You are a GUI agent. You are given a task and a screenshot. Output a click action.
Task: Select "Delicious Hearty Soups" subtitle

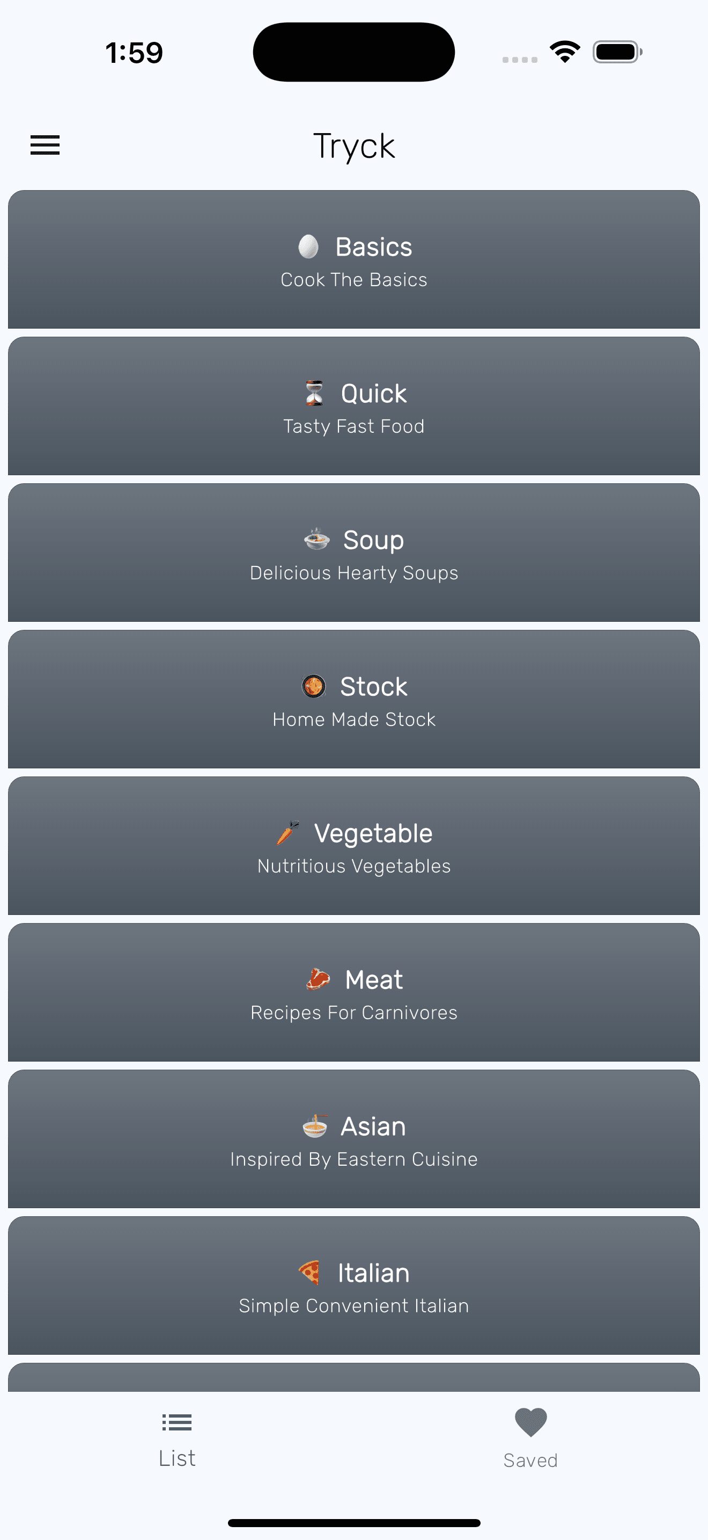354,573
